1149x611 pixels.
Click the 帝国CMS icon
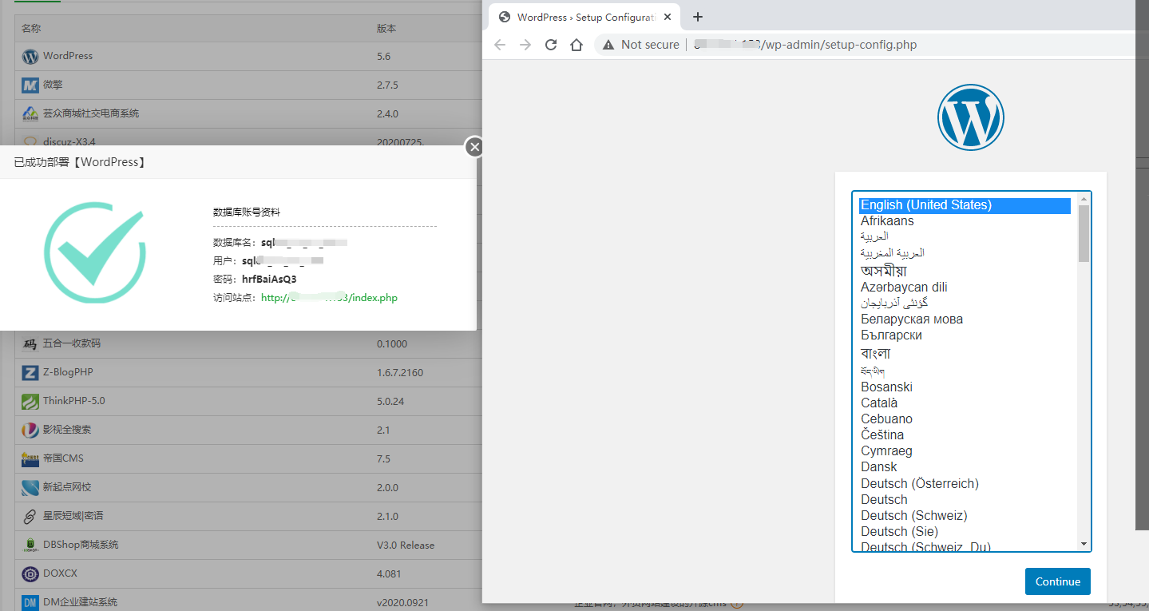click(30, 459)
